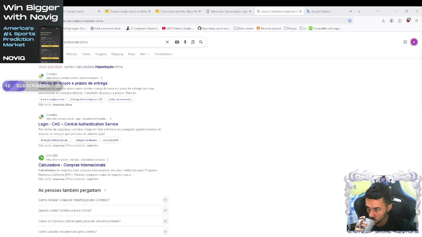Viewport: 422px width, 237px height.
Task: Search by image with Google Lens
Action: click(x=193, y=42)
